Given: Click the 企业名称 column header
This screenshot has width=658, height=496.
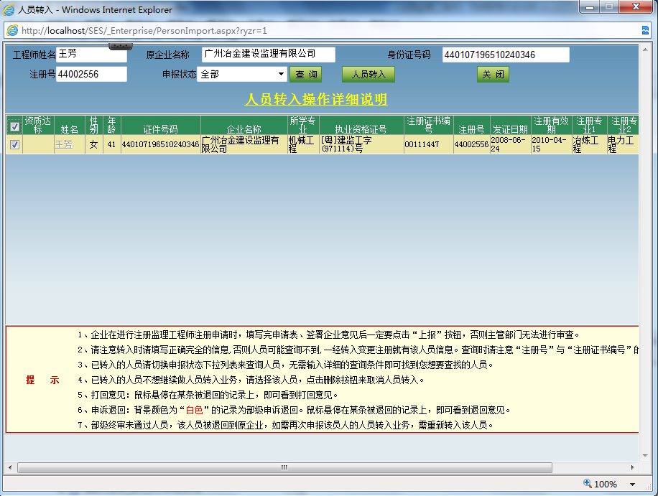Looking at the screenshot, I should coord(244,129).
